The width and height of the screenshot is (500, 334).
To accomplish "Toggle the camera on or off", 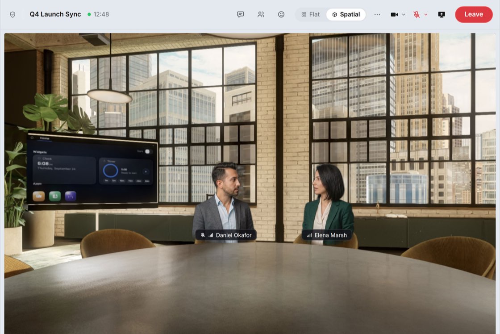I will click(394, 14).
